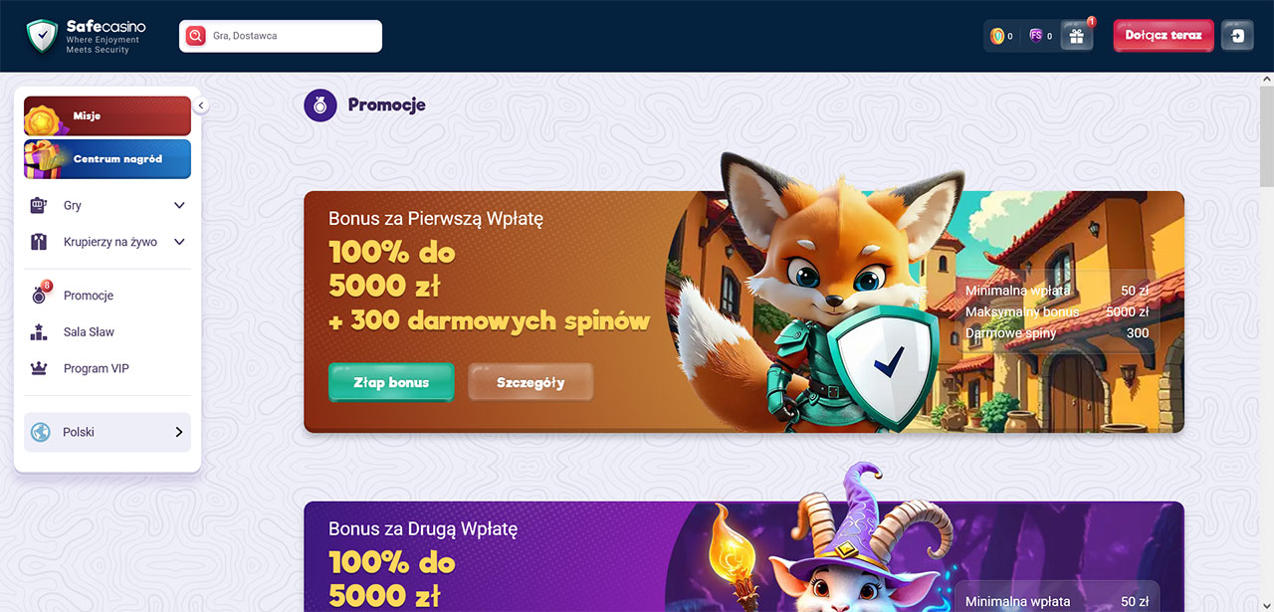Open the Centrum nagród banner

click(x=107, y=158)
